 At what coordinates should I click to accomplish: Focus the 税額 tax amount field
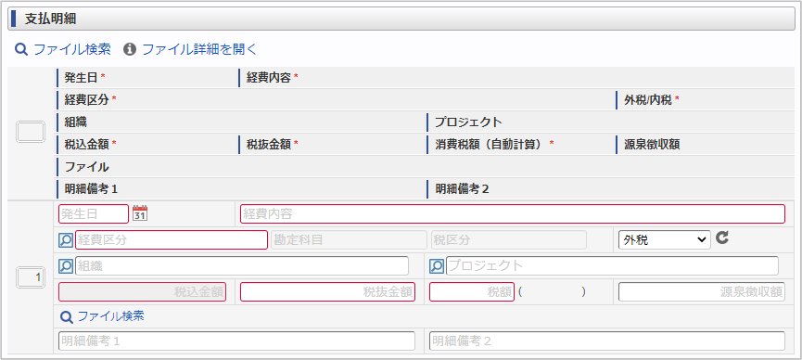pyautogui.click(x=472, y=292)
